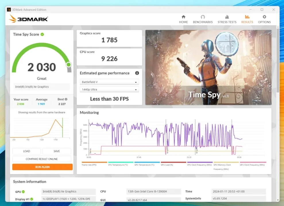The image size is (284, 206).
Task: Switch to the OPTIONS tab label
Action: click(264, 22)
